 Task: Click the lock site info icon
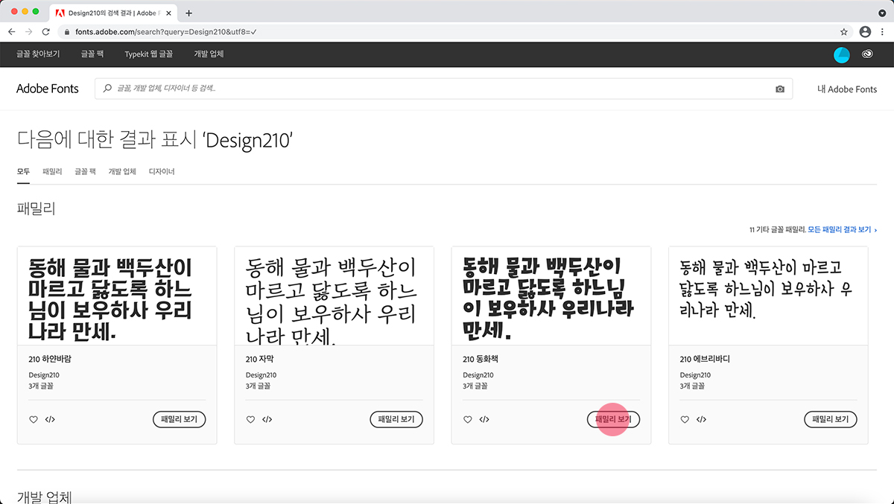coord(67,32)
